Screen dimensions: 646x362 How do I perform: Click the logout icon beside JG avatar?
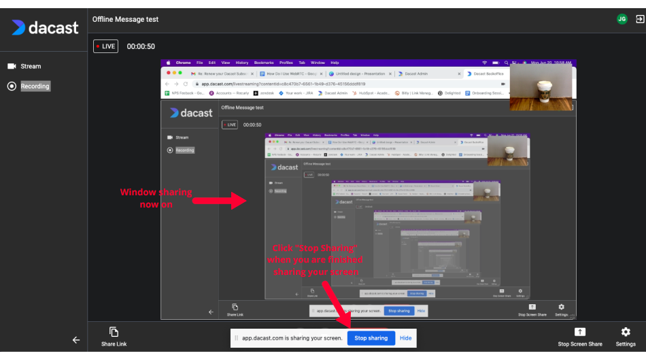tap(640, 19)
